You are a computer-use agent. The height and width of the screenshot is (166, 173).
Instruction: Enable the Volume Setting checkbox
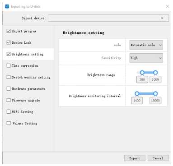pyautogui.click(x=9, y=123)
